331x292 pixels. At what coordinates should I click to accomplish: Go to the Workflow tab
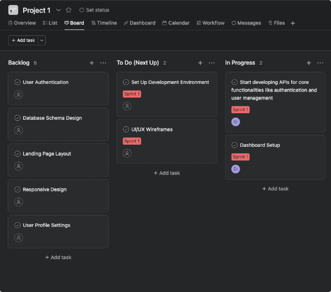click(211, 23)
